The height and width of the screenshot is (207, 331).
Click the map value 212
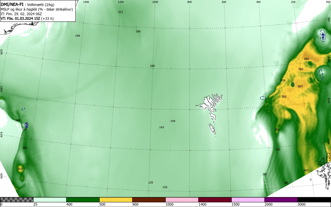(120, 12)
